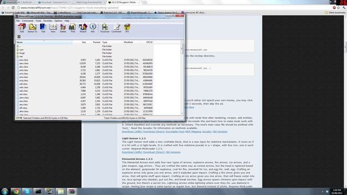Click the taskbar clock showing 3:36 PM
The width and height of the screenshot is (347, 195).
pyautogui.click(x=337, y=191)
